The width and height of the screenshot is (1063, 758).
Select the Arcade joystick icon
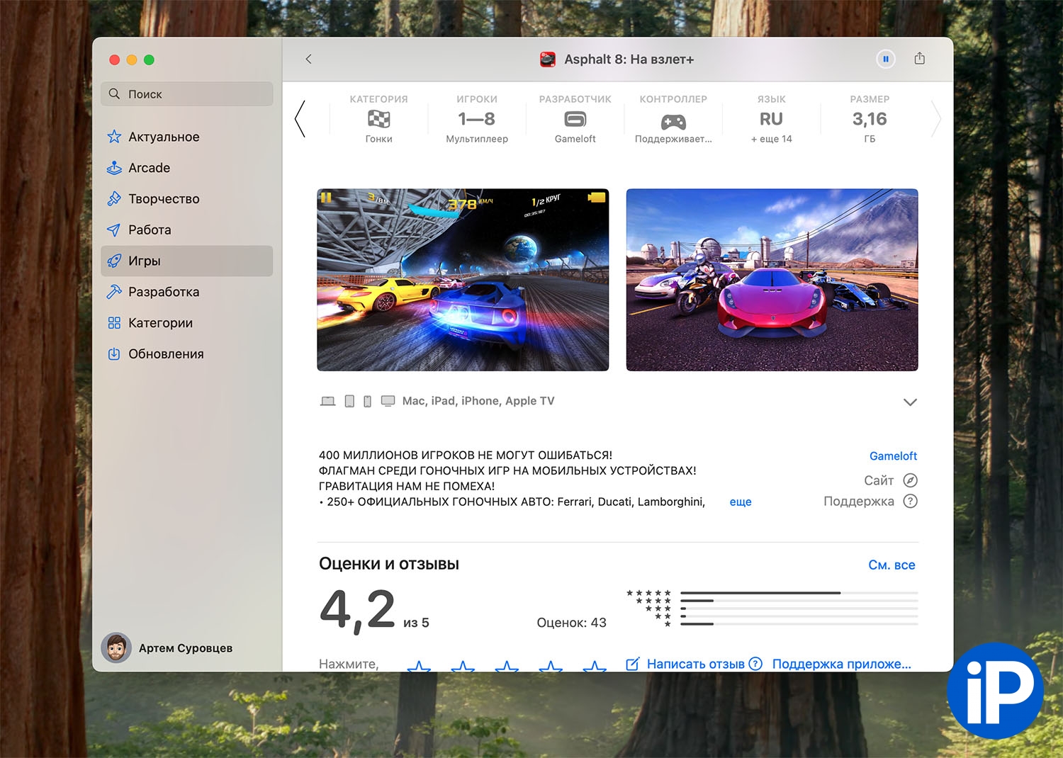[114, 168]
